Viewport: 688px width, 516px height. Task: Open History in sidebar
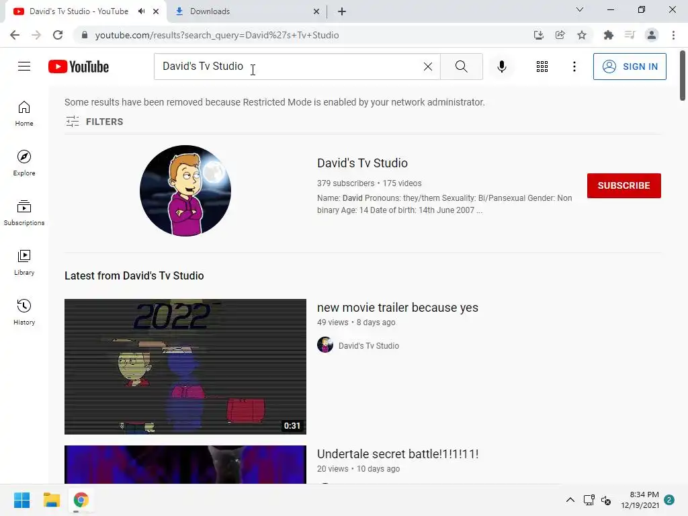point(24,312)
